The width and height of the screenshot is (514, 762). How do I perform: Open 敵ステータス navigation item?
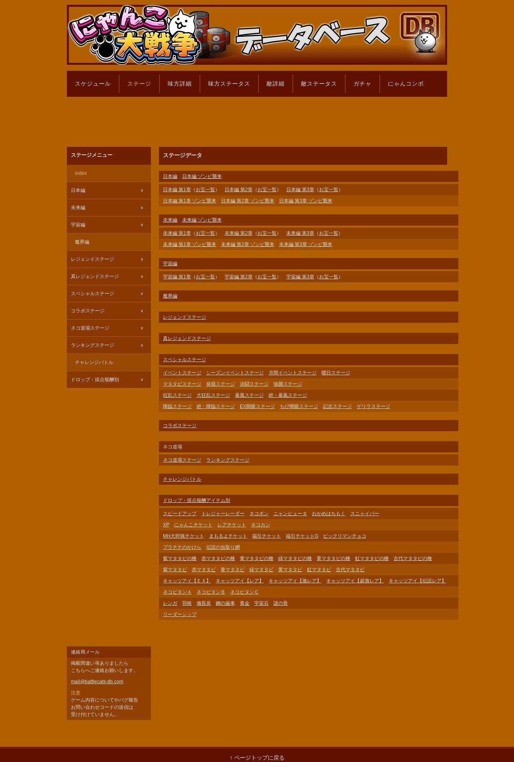point(319,84)
